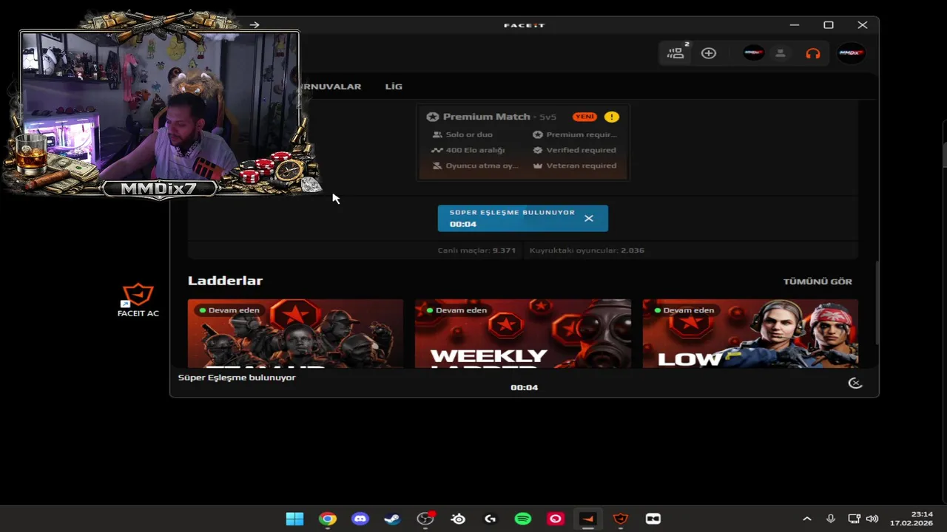Open the LIG tab
Screen dimensions: 947x532
394,86
